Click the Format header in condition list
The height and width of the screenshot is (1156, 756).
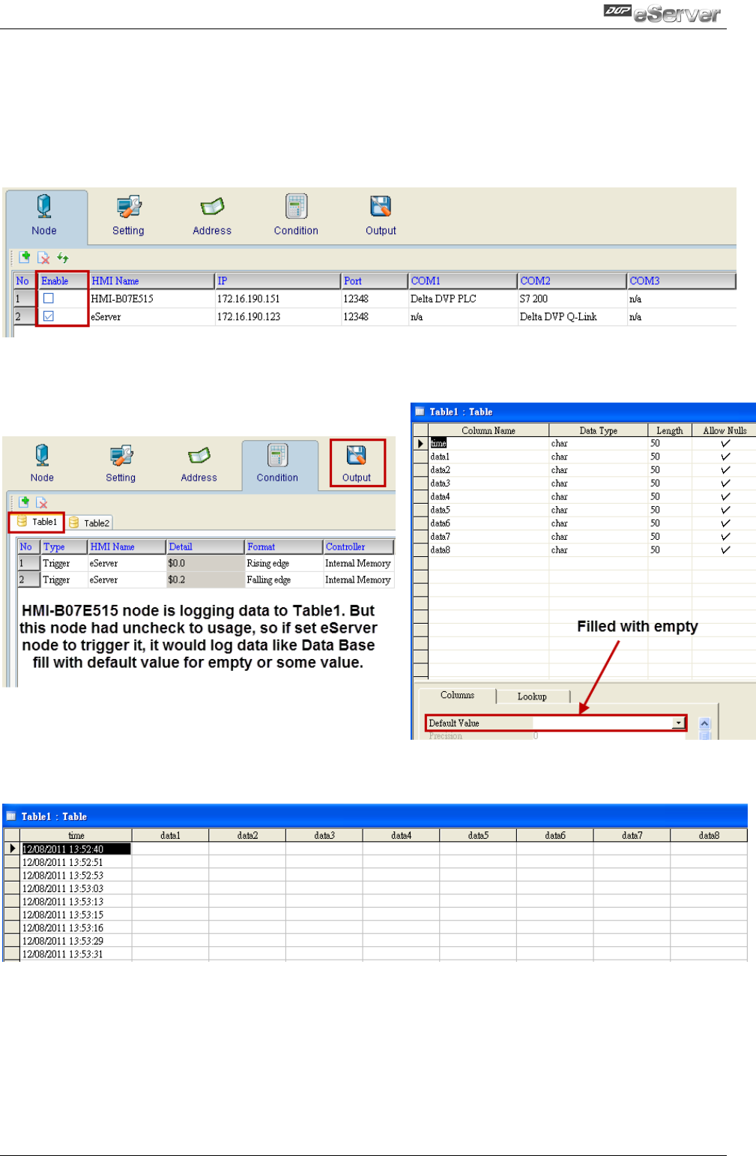tap(284, 547)
